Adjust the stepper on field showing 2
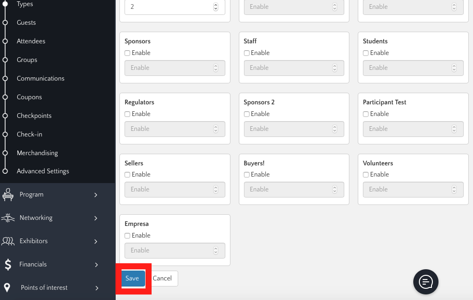Viewport: 473px width, 300px height. [216, 7]
